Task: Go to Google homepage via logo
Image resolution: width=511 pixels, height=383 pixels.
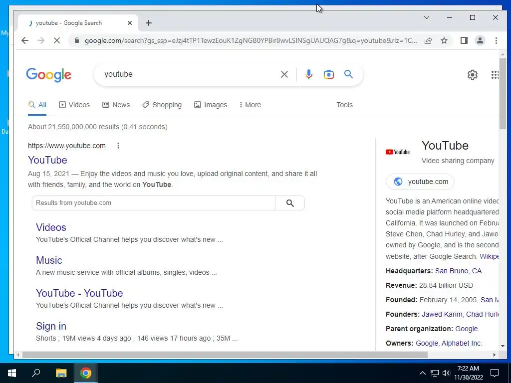Action: (x=48, y=75)
